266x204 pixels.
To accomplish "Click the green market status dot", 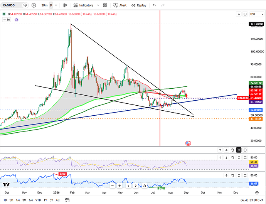I will click(x=4, y=14).
